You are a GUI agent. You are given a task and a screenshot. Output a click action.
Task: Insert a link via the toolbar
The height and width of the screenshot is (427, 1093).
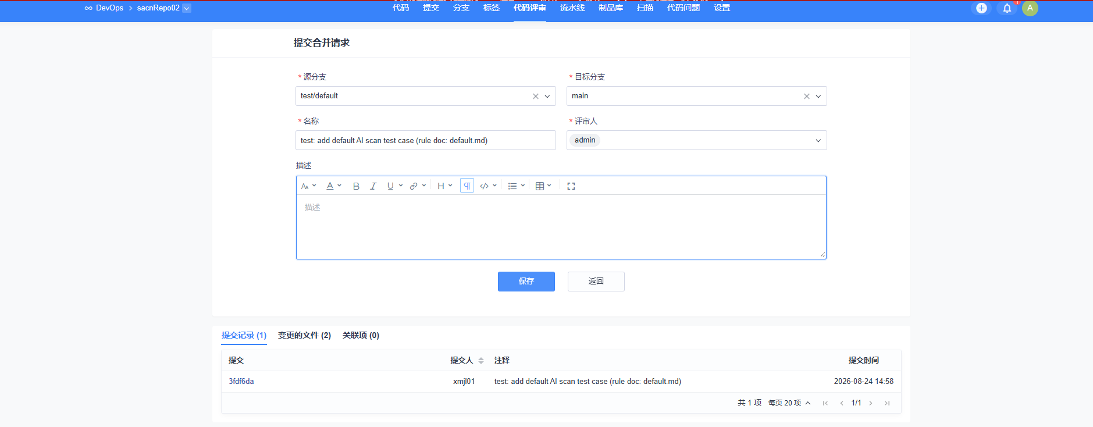pos(418,186)
